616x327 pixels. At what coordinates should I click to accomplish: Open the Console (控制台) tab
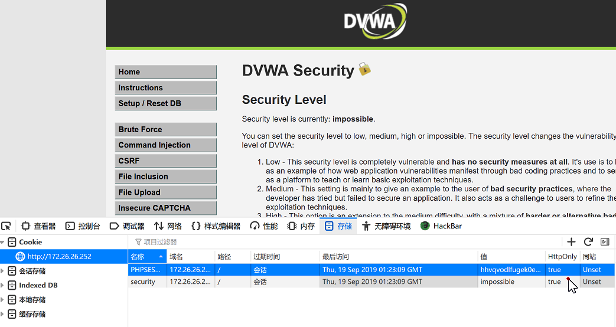[x=83, y=226]
